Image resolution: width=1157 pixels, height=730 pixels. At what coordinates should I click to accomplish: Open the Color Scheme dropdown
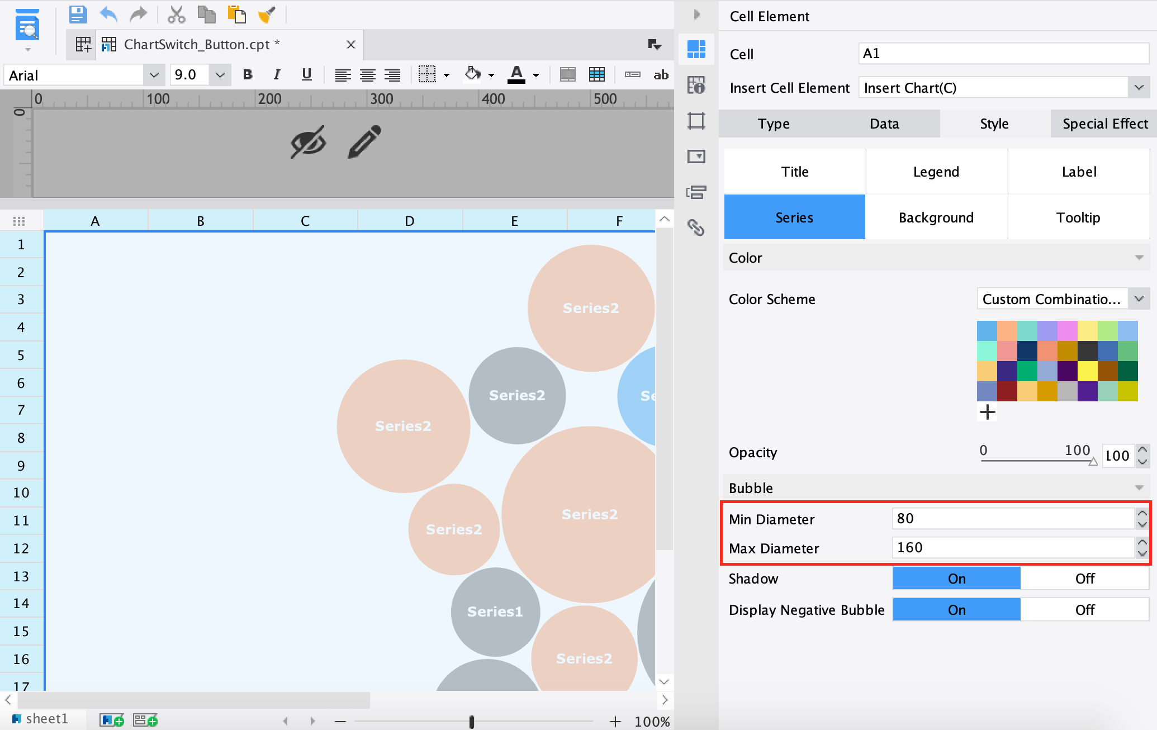pos(1139,299)
